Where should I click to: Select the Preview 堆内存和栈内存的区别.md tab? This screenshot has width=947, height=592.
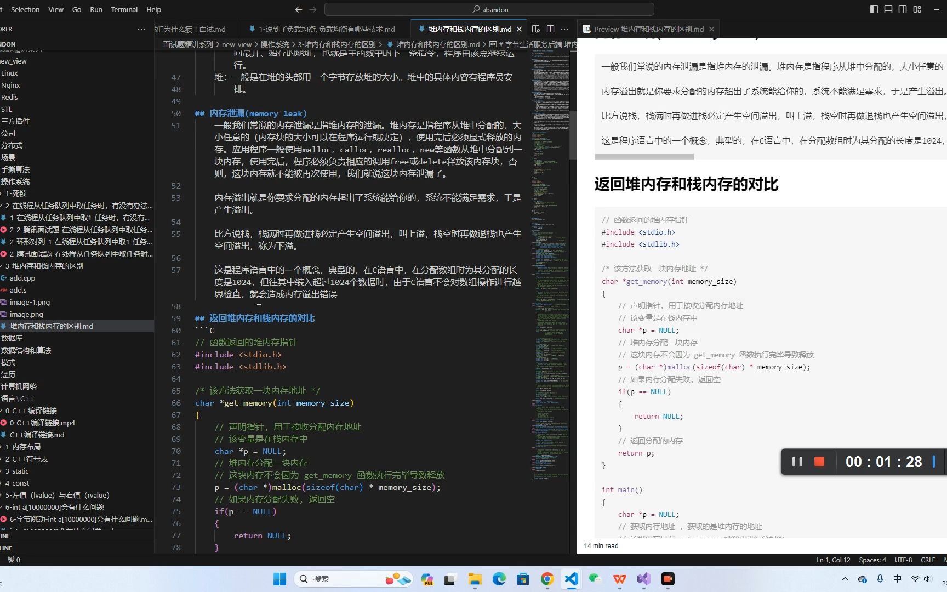[x=649, y=29]
